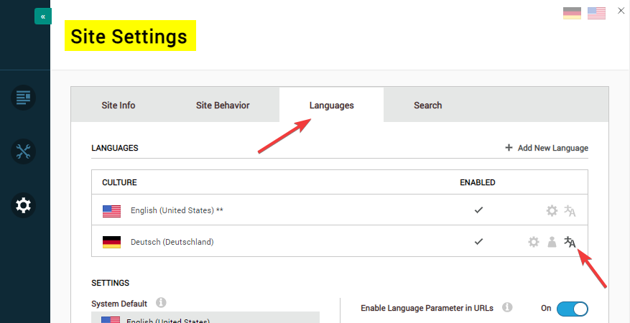Show info tooltip for Language Parameter in URLs
This screenshot has width=630, height=323.
[x=507, y=308]
